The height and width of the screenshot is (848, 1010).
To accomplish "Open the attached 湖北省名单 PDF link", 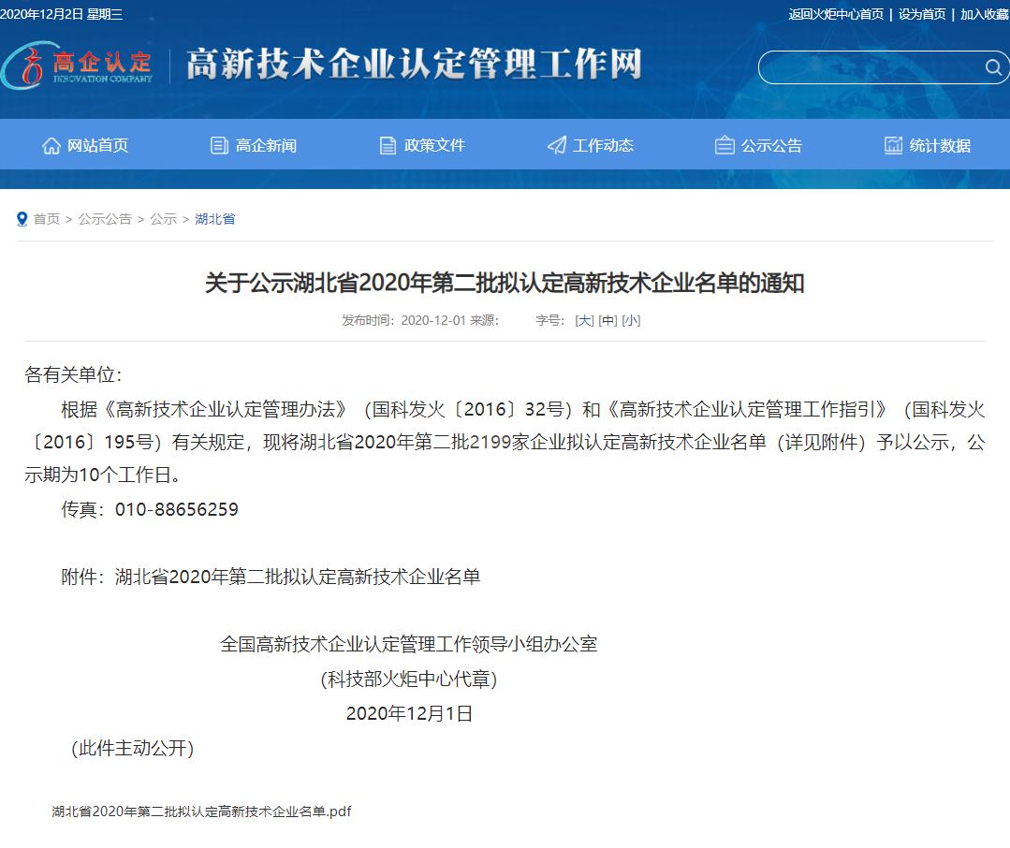I will 200,811.
